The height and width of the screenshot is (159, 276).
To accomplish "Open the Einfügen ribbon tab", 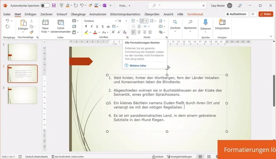I will (x=30, y=14).
